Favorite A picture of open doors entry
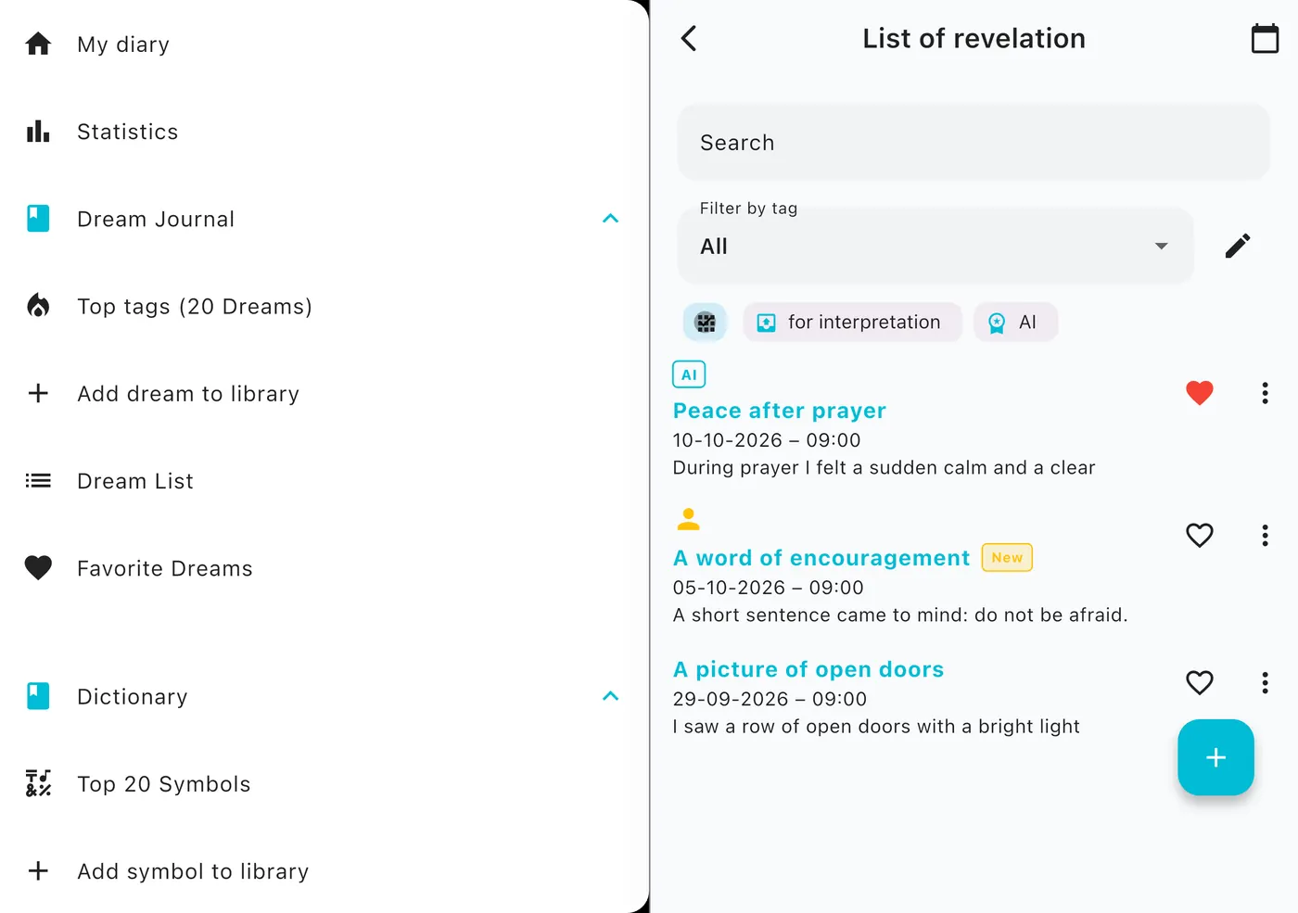The height and width of the screenshot is (913, 1298). [x=1200, y=683]
